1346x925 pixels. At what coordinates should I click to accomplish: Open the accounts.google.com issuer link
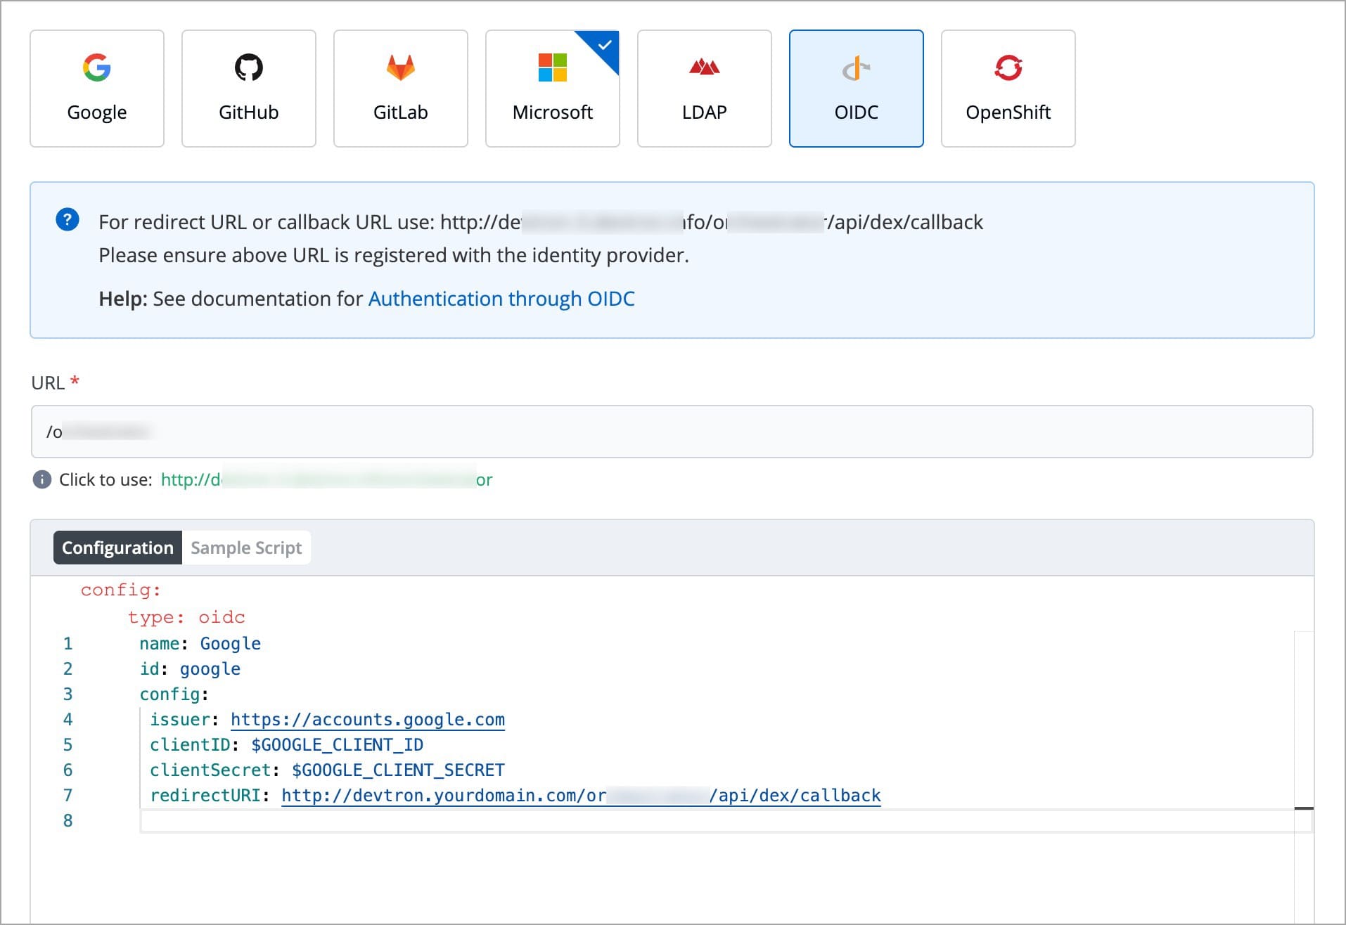(367, 719)
